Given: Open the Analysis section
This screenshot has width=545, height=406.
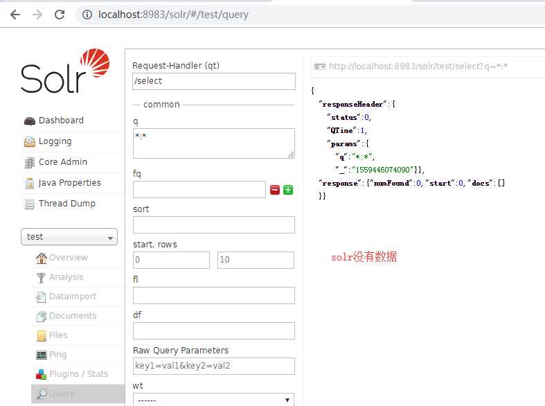Looking at the screenshot, I should click(x=66, y=277).
